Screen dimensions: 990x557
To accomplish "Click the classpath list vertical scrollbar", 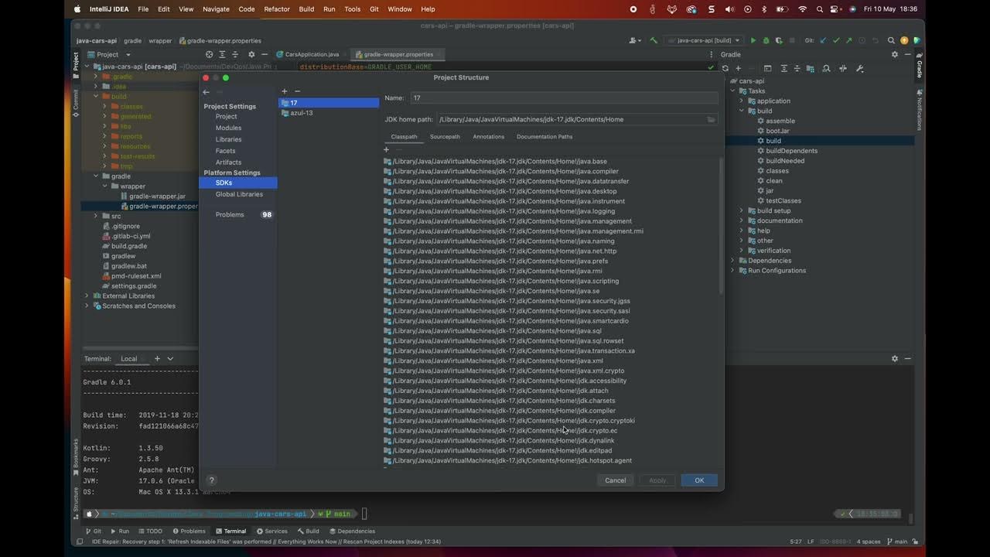I will pyautogui.click(x=722, y=226).
